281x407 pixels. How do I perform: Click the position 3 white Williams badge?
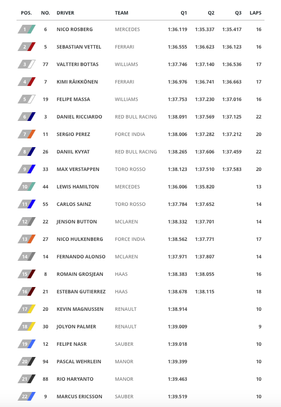tap(27, 65)
